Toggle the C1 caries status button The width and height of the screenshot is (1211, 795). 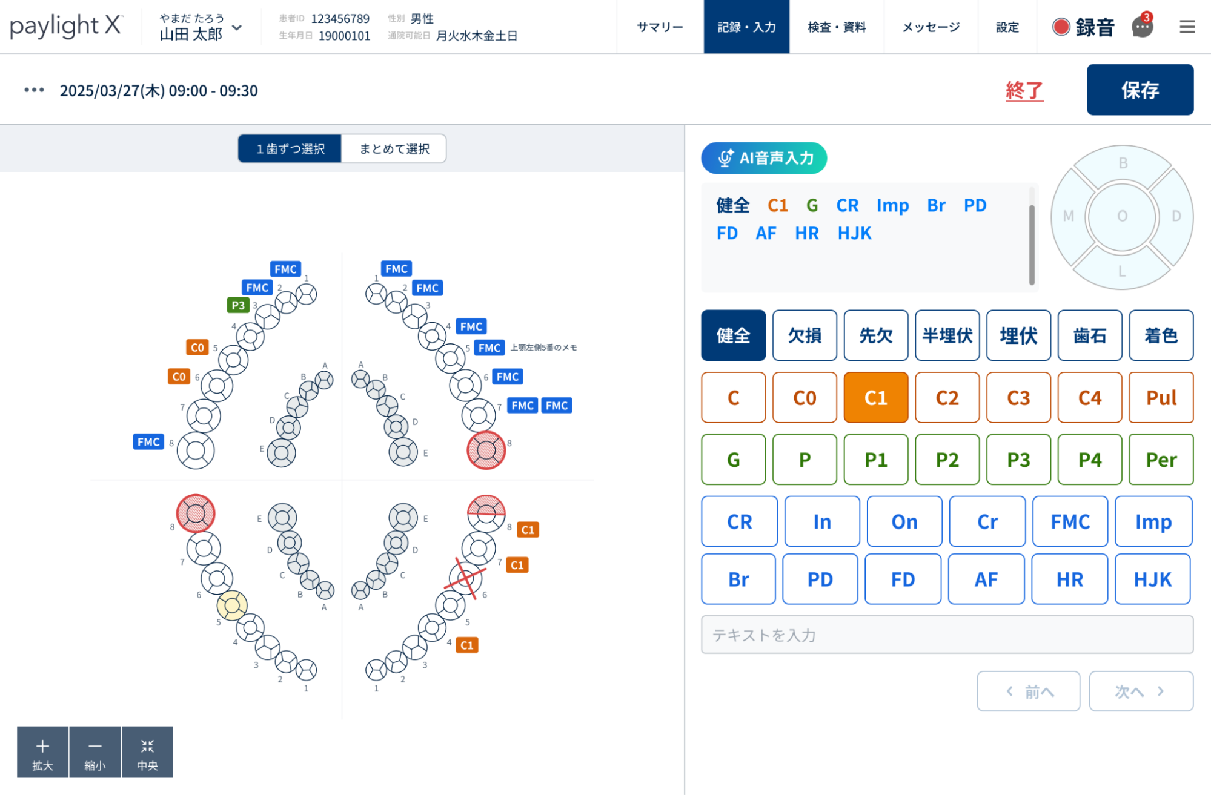[x=875, y=397]
